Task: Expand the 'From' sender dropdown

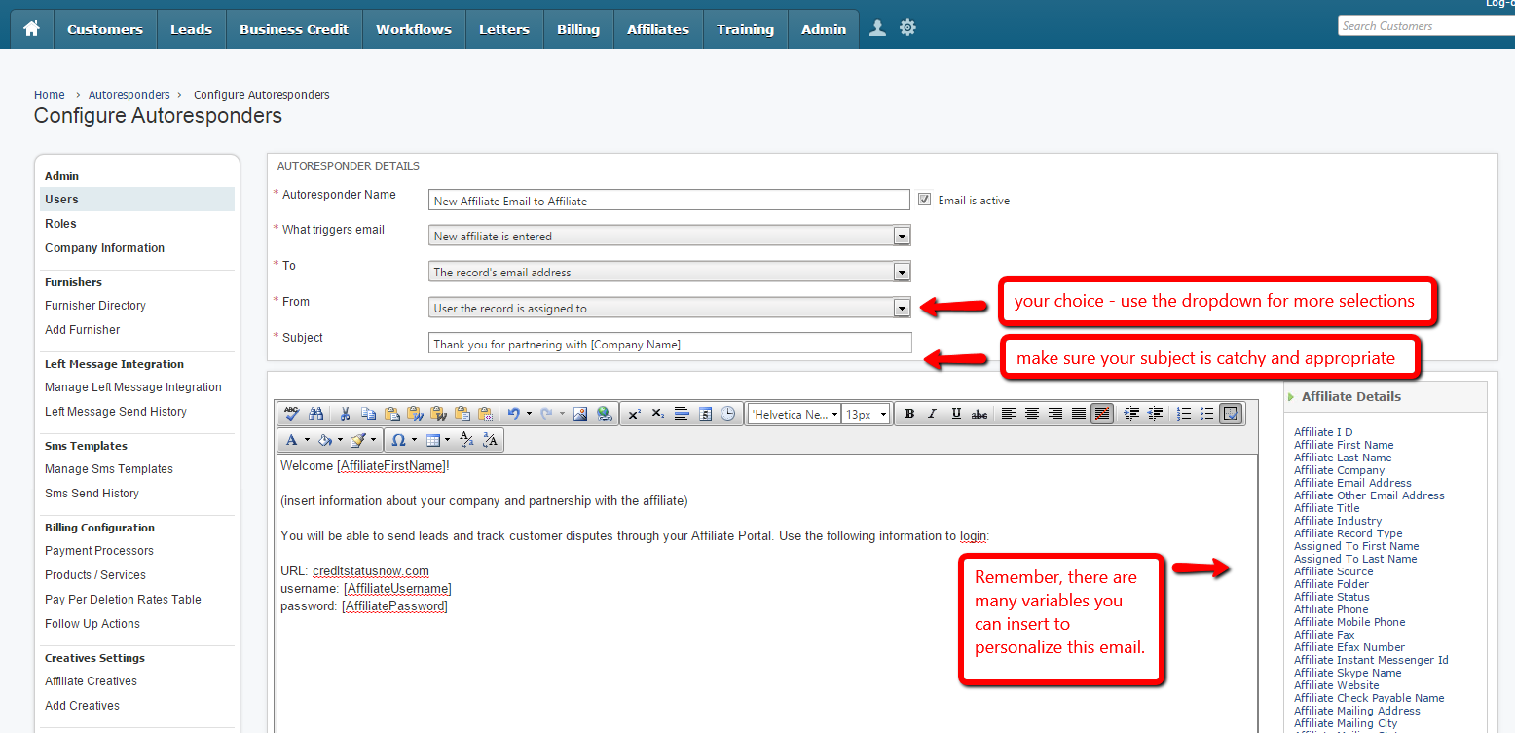Action: (902, 309)
